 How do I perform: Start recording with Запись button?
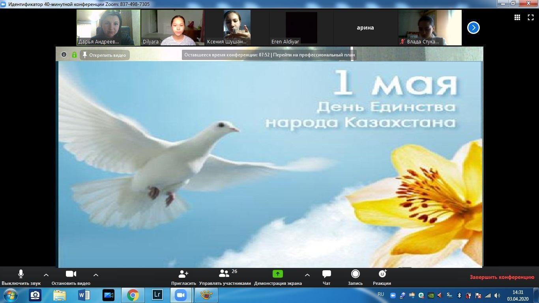point(355,277)
